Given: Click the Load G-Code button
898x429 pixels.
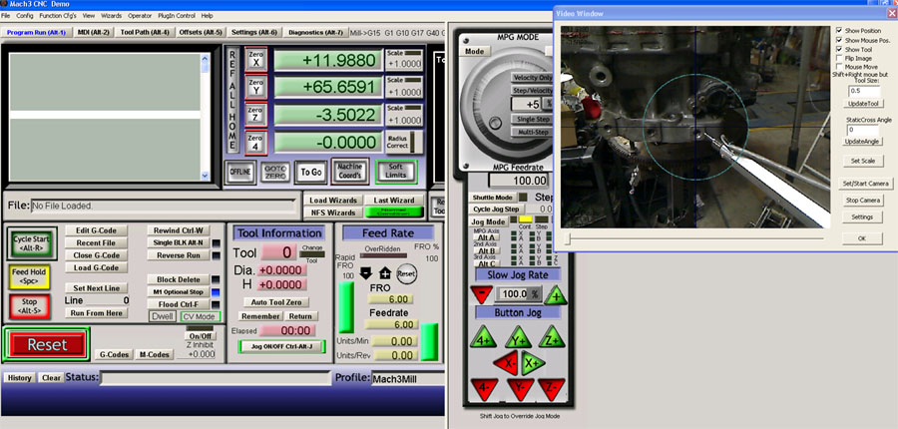Looking at the screenshot, I should (96, 267).
